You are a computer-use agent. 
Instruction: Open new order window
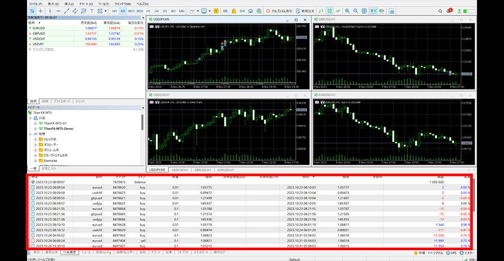[305, 11]
